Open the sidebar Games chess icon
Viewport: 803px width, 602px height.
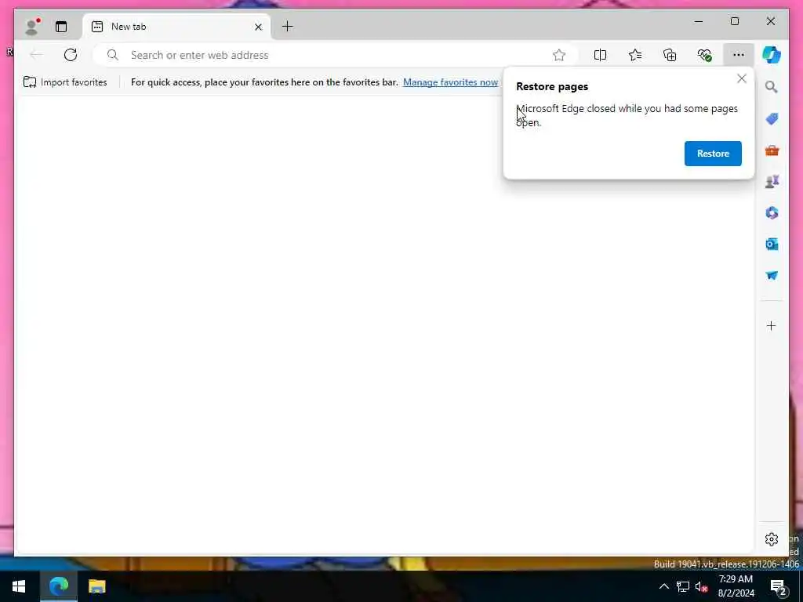click(772, 182)
